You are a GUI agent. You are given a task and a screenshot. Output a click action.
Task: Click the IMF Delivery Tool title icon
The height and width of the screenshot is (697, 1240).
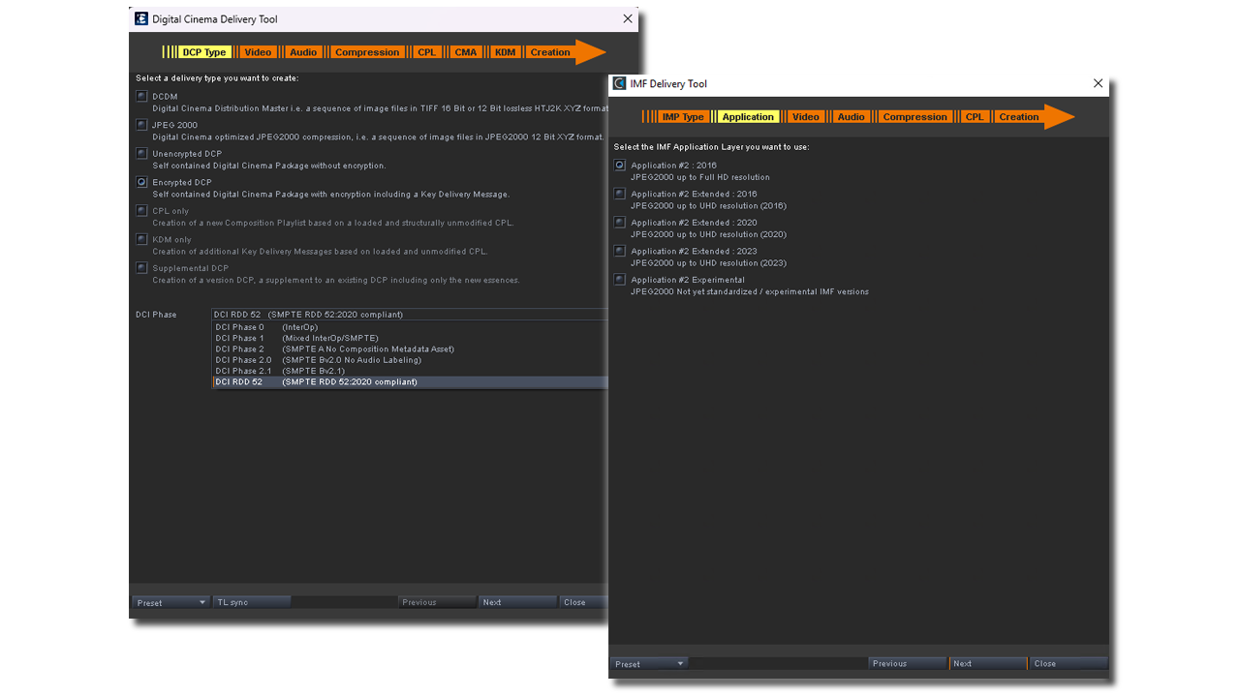[620, 83]
